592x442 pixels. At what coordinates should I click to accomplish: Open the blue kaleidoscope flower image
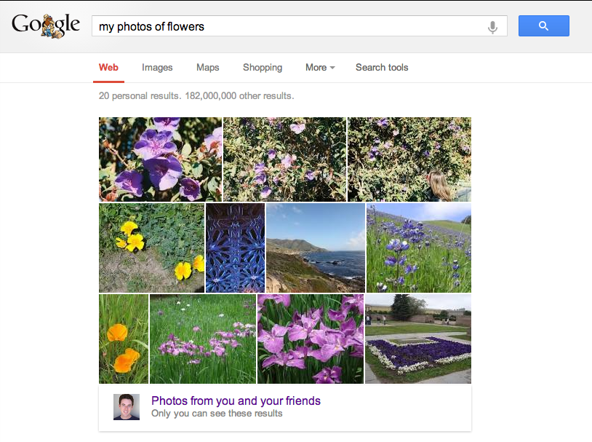[x=235, y=248]
